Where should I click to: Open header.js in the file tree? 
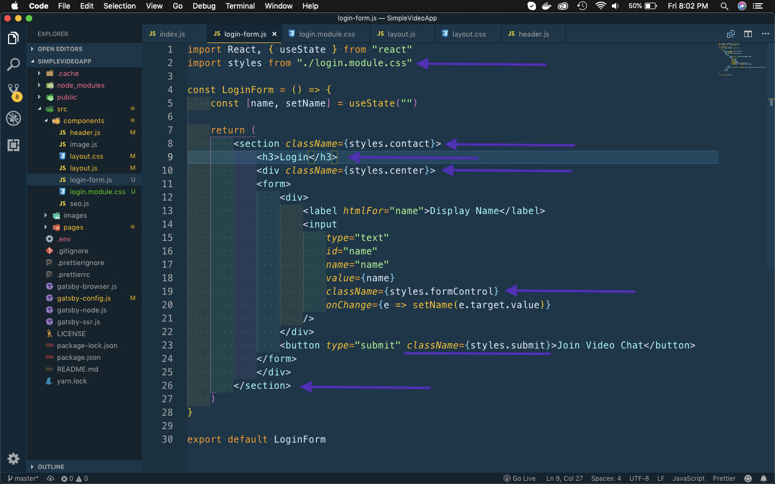point(84,132)
